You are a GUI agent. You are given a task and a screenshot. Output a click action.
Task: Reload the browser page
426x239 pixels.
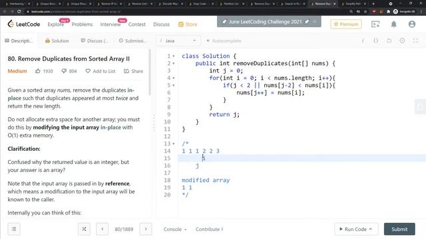point(19,11)
